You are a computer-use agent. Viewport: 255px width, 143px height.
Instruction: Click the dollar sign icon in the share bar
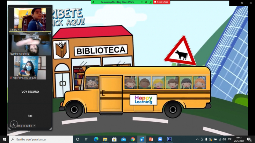(150, 2)
